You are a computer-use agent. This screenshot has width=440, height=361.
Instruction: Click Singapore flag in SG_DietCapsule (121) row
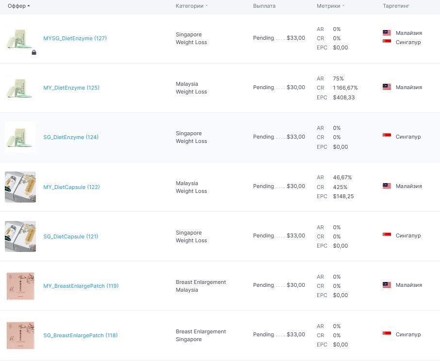tap(387, 235)
